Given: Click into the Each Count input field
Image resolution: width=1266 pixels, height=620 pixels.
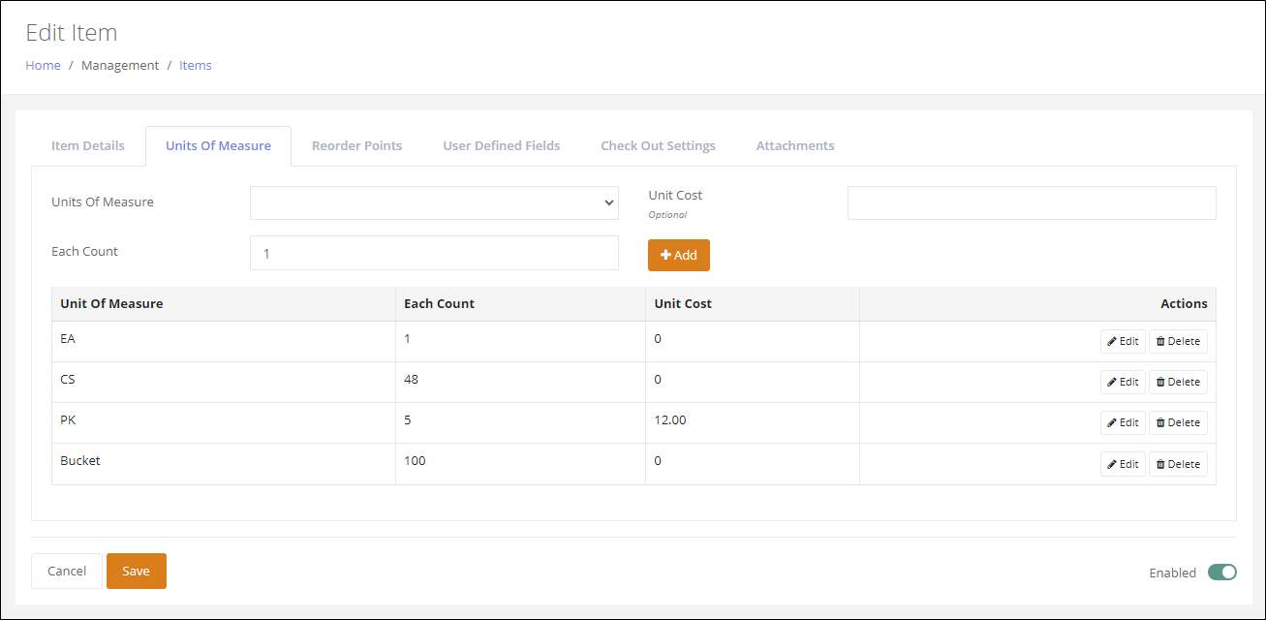Looking at the screenshot, I should [x=434, y=253].
